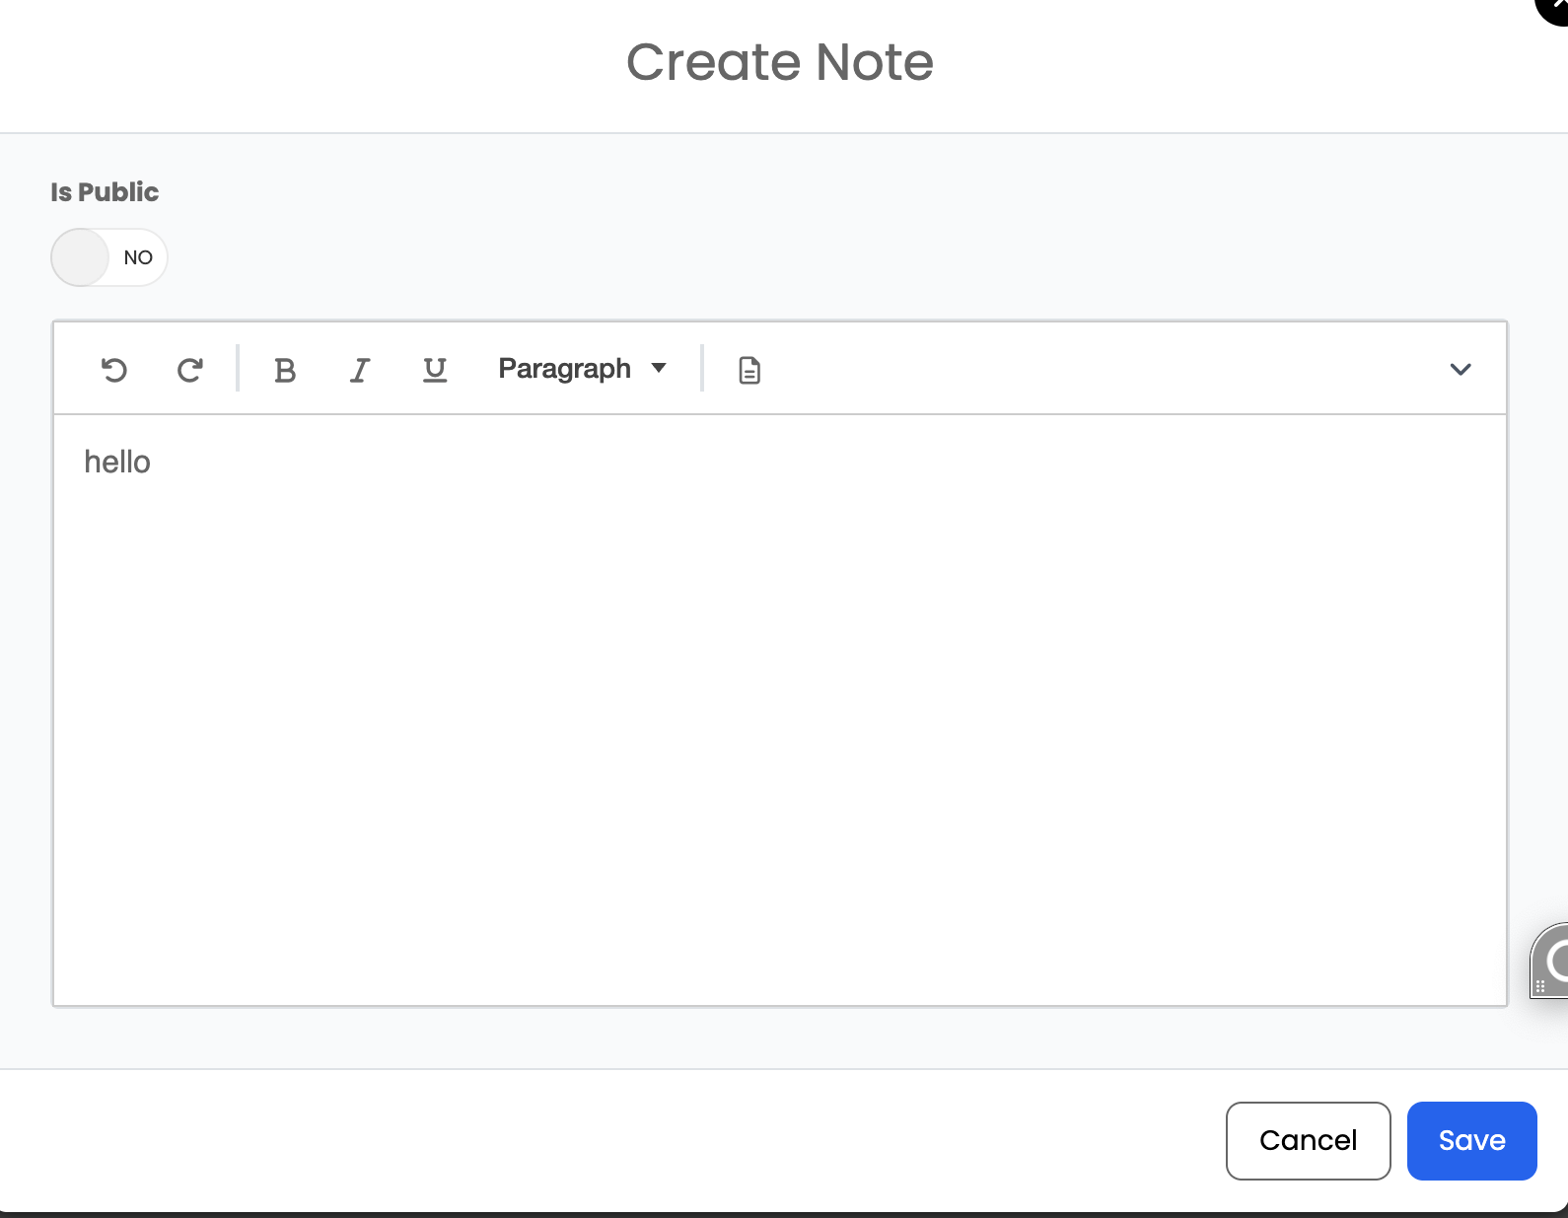This screenshot has width=1568, height=1218.
Task: Save the note
Action: point(1471,1140)
